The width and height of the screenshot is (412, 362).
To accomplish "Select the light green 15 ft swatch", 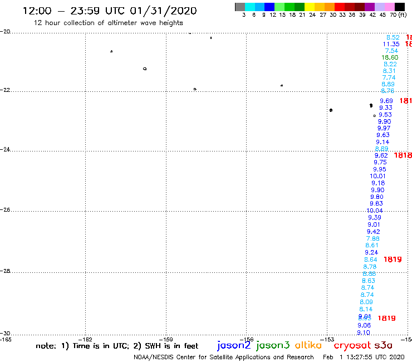I will pyautogui.click(x=279, y=7).
